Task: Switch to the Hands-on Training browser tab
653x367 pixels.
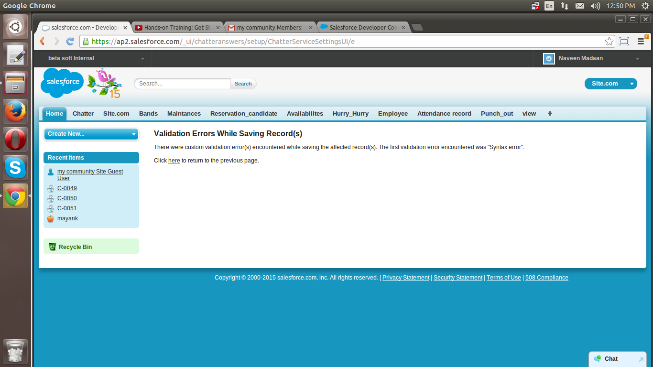Action: click(x=176, y=28)
